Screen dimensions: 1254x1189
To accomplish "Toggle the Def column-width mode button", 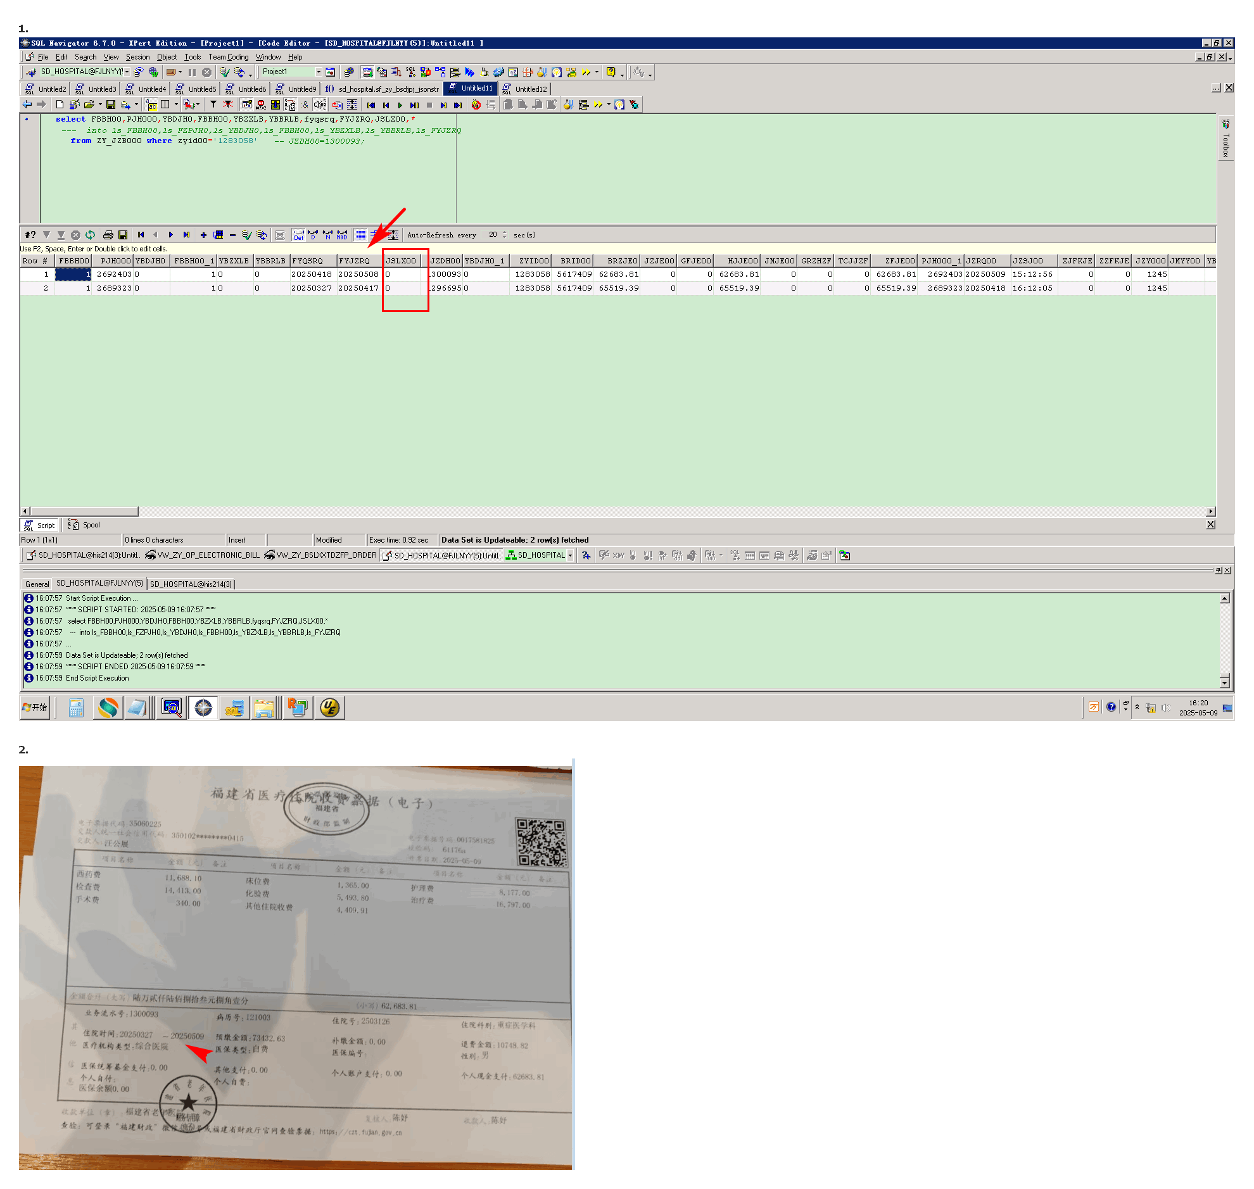I will pos(298,236).
